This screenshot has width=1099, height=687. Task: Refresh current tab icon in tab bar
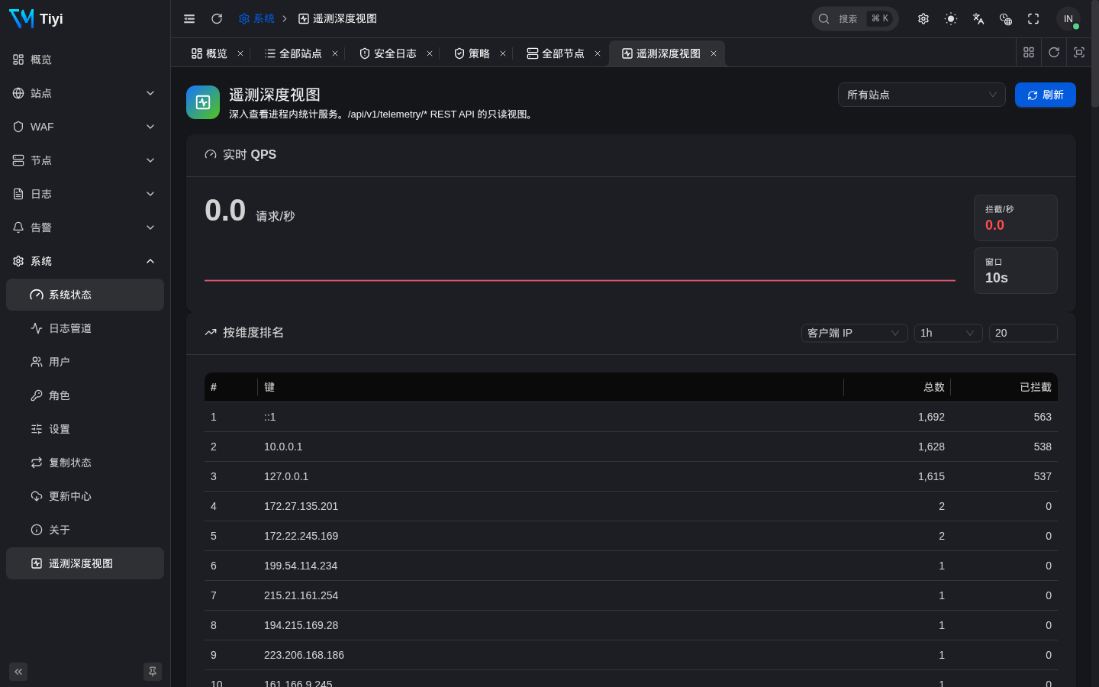(x=1054, y=52)
